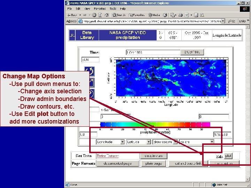251x188 pixels.
Task: Click the Entire Dataset link
Action: click(108, 156)
